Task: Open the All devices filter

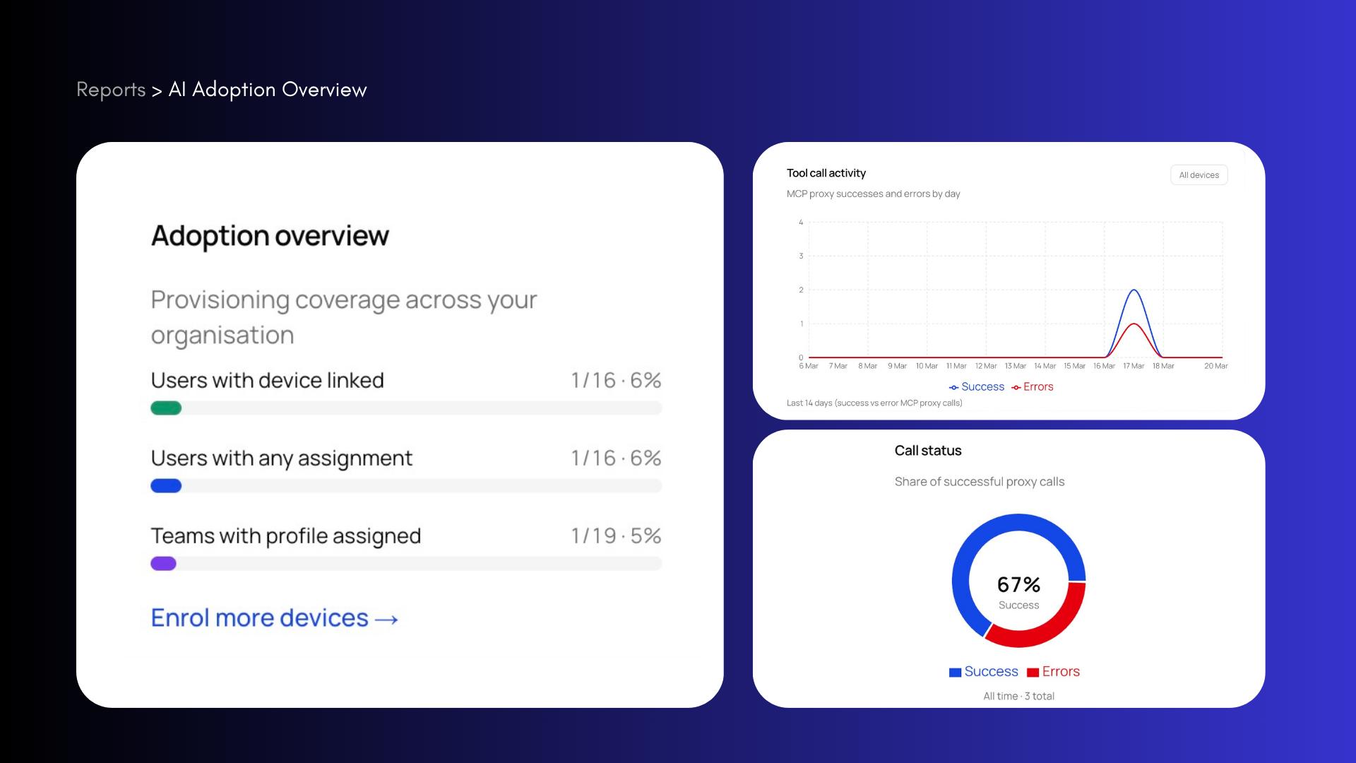Action: tap(1199, 175)
